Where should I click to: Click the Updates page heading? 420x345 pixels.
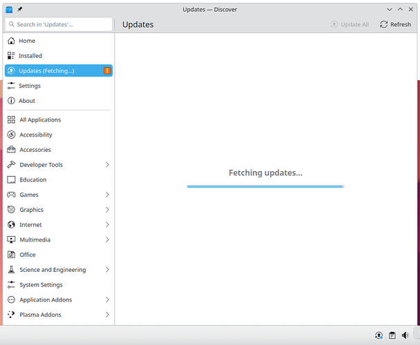click(138, 25)
